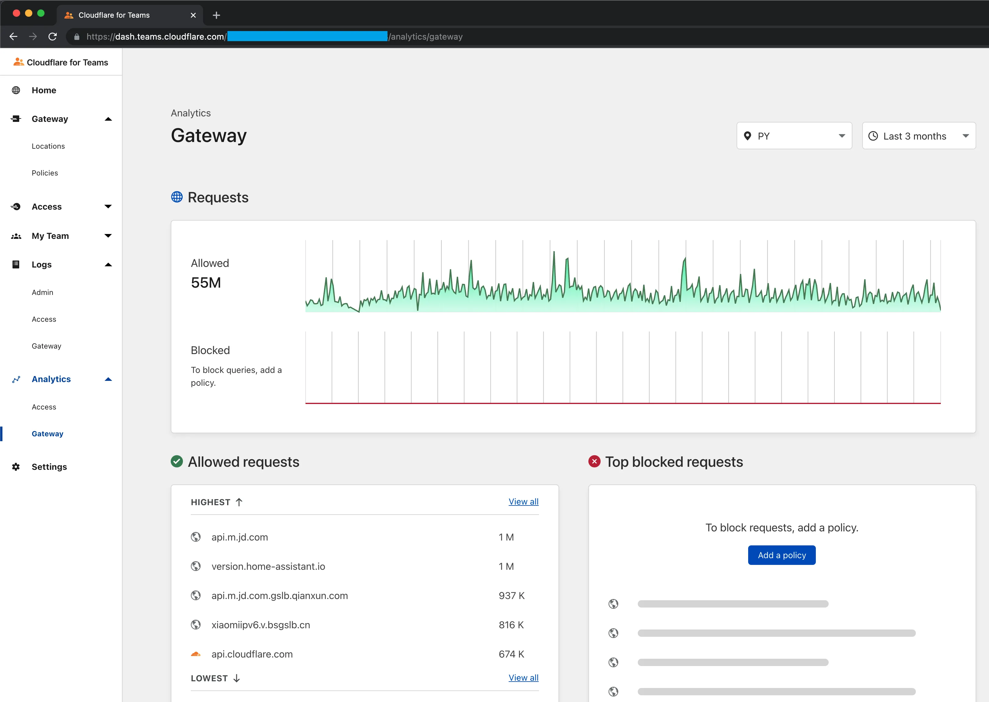
Task: Open Policies under Gateway
Action: click(x=45, y=173)
